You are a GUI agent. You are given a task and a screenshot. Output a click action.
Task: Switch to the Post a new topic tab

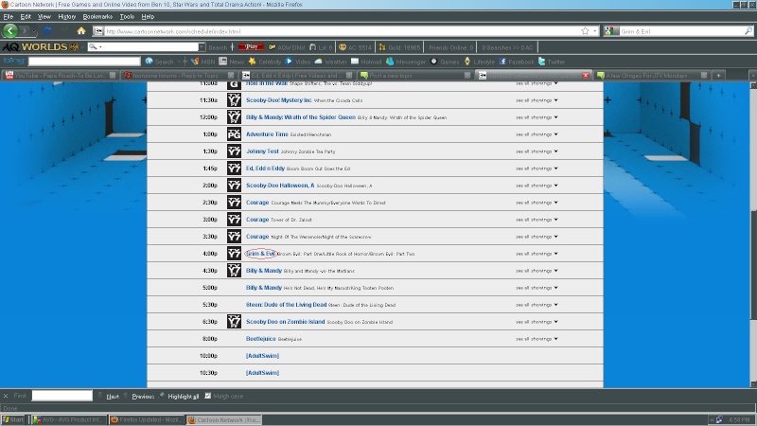(415, 76)
